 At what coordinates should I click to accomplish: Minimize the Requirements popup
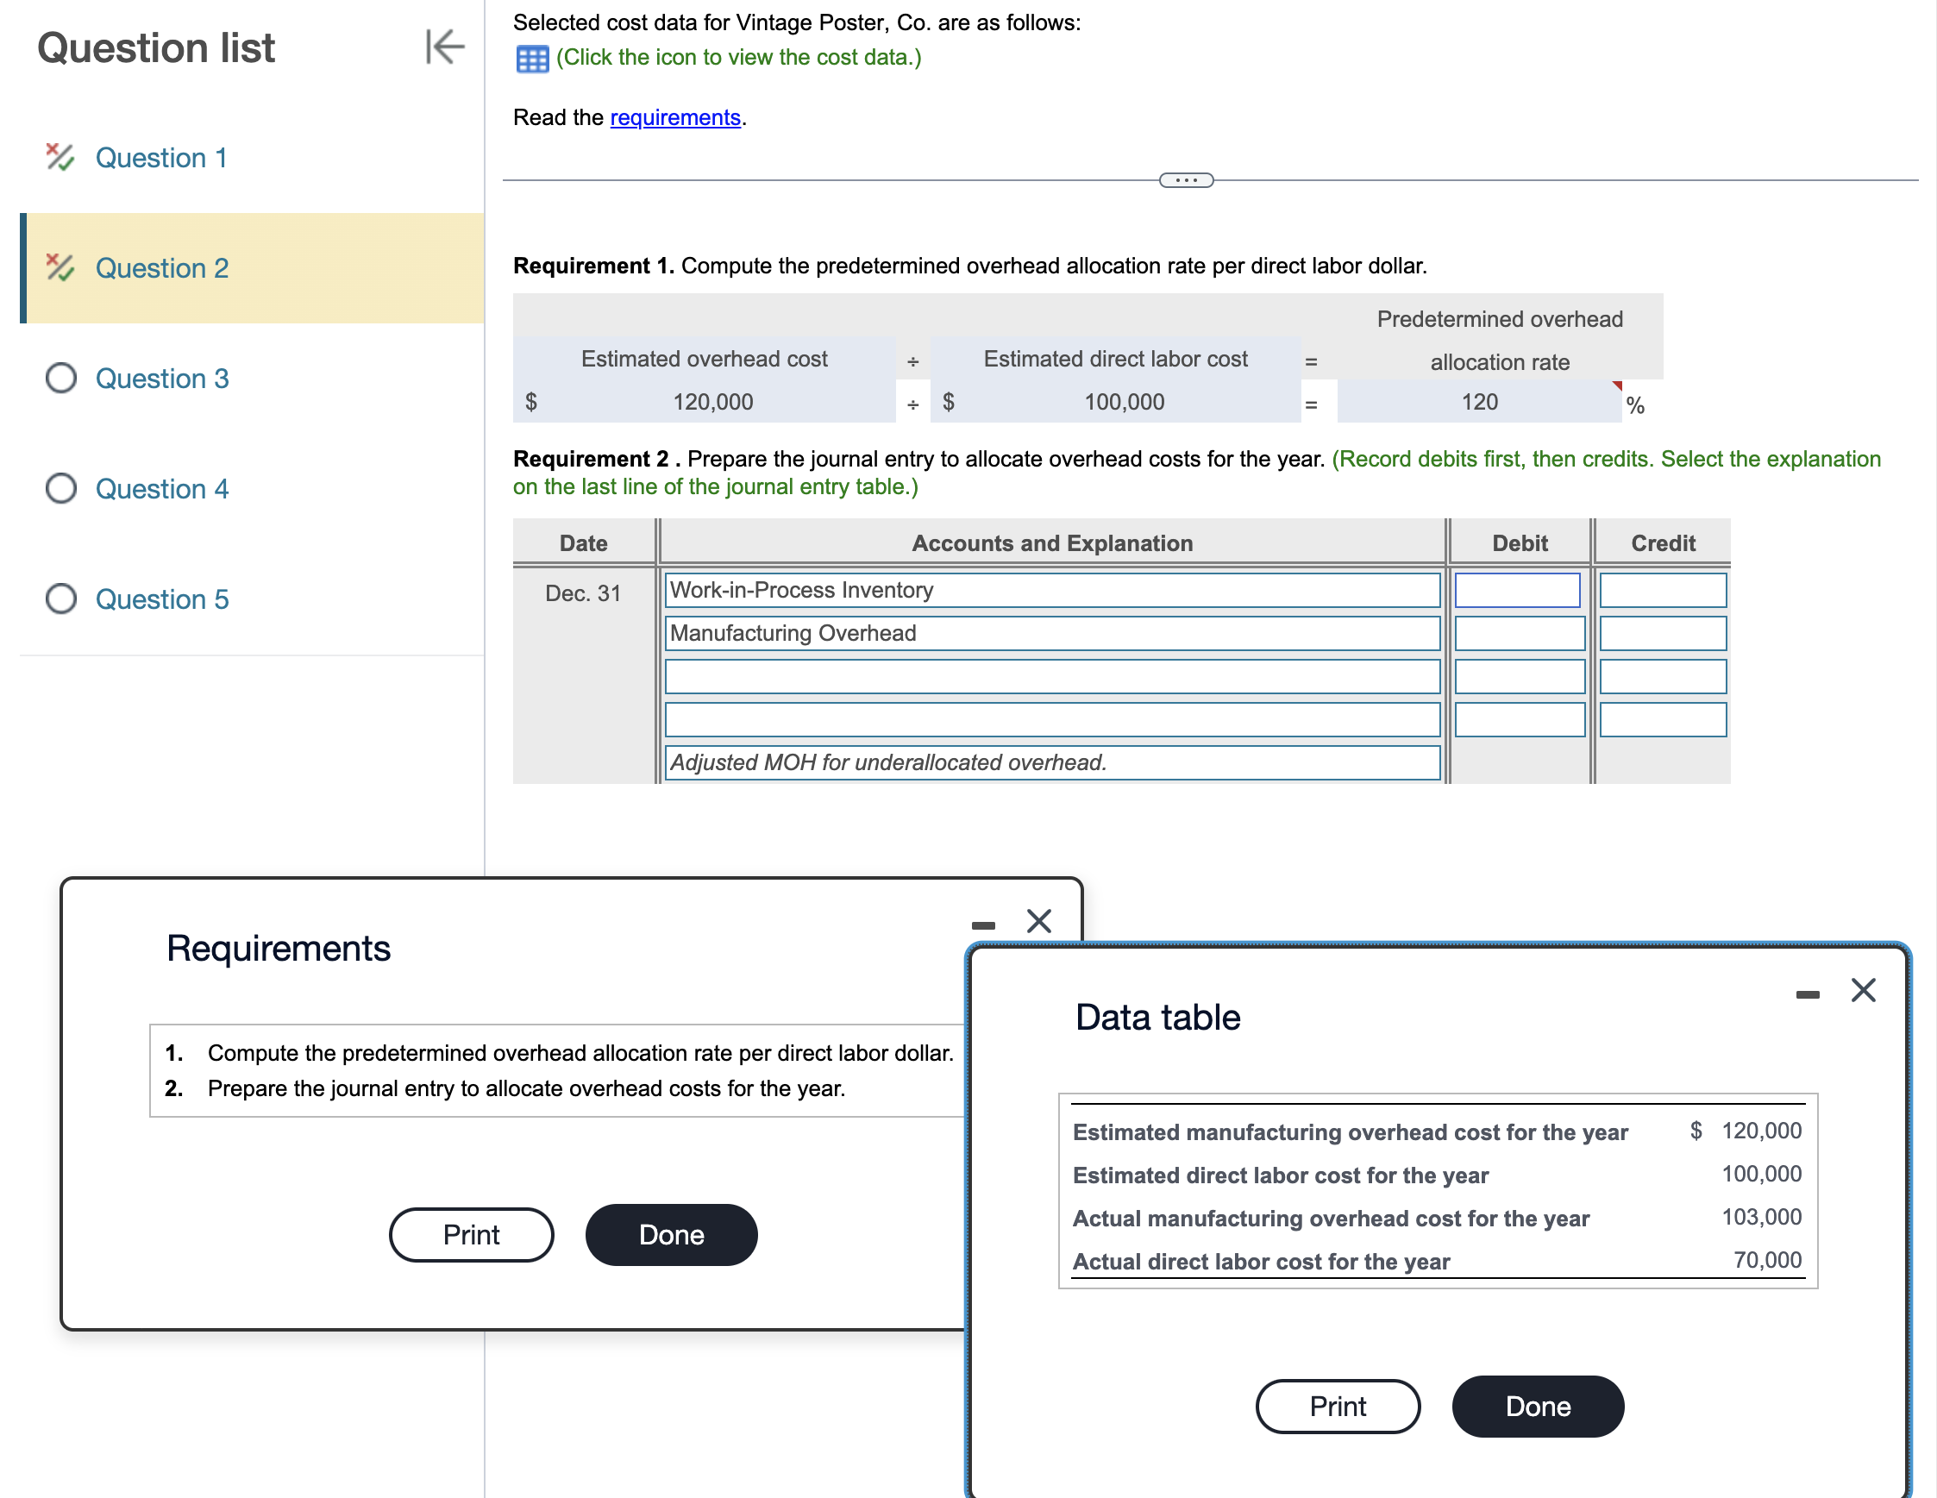[982, 925]
